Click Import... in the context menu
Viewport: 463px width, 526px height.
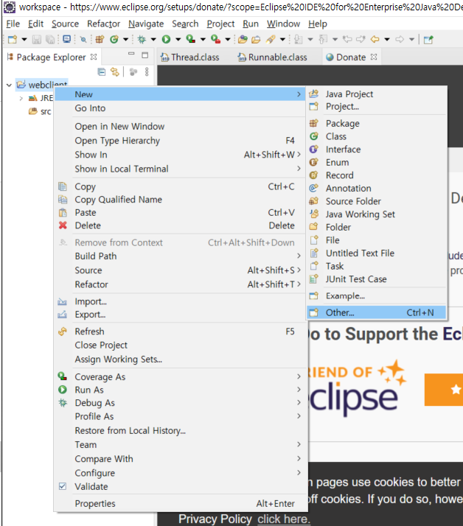[x=181, y=301]
